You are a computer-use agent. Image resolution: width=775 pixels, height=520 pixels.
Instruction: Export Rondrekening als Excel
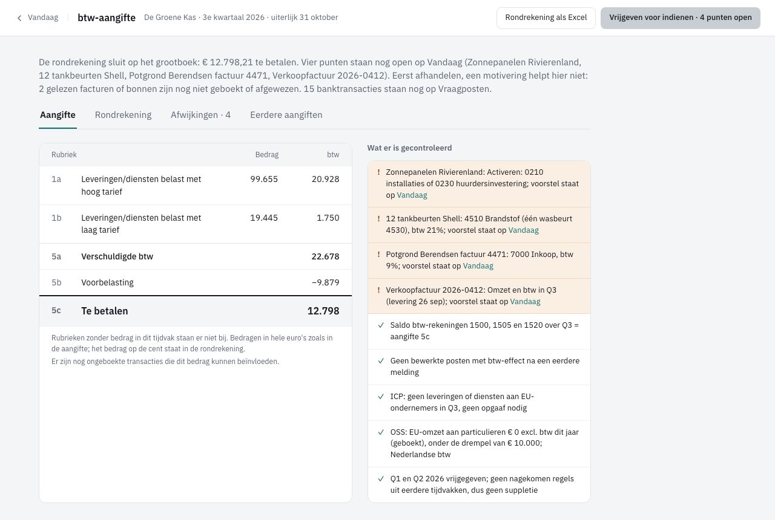point(546,18)
